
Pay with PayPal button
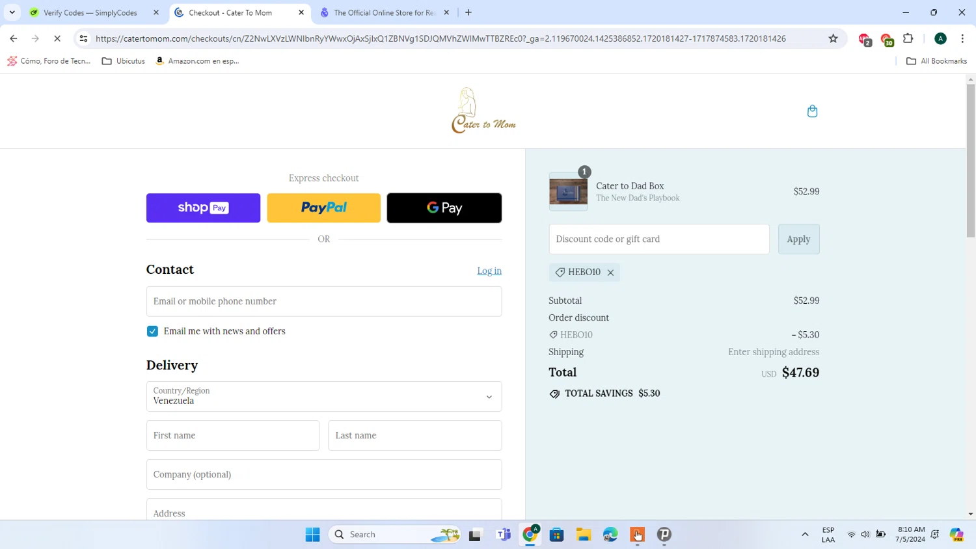coord(323,208)
